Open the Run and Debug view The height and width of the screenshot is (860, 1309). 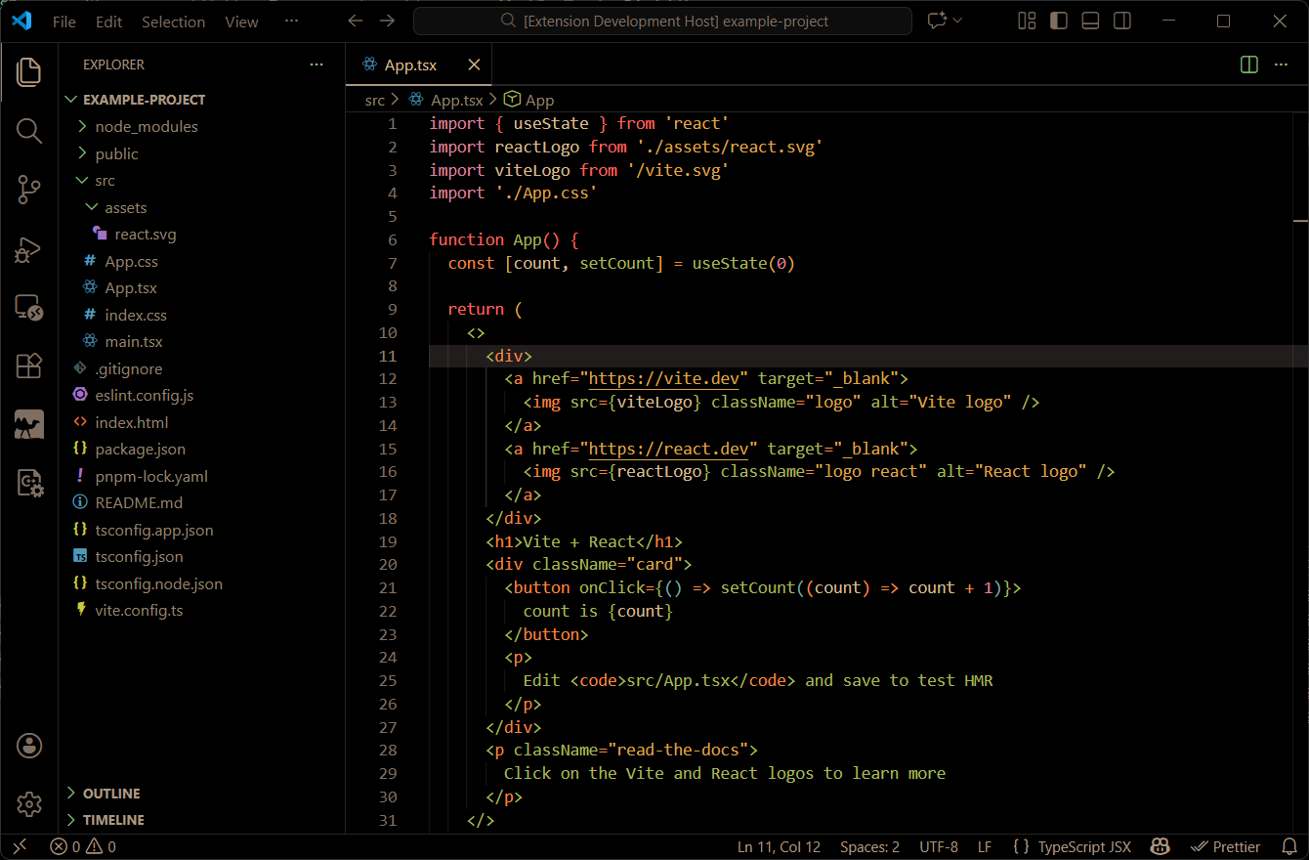pyautogui.click(x=29, y=250)
